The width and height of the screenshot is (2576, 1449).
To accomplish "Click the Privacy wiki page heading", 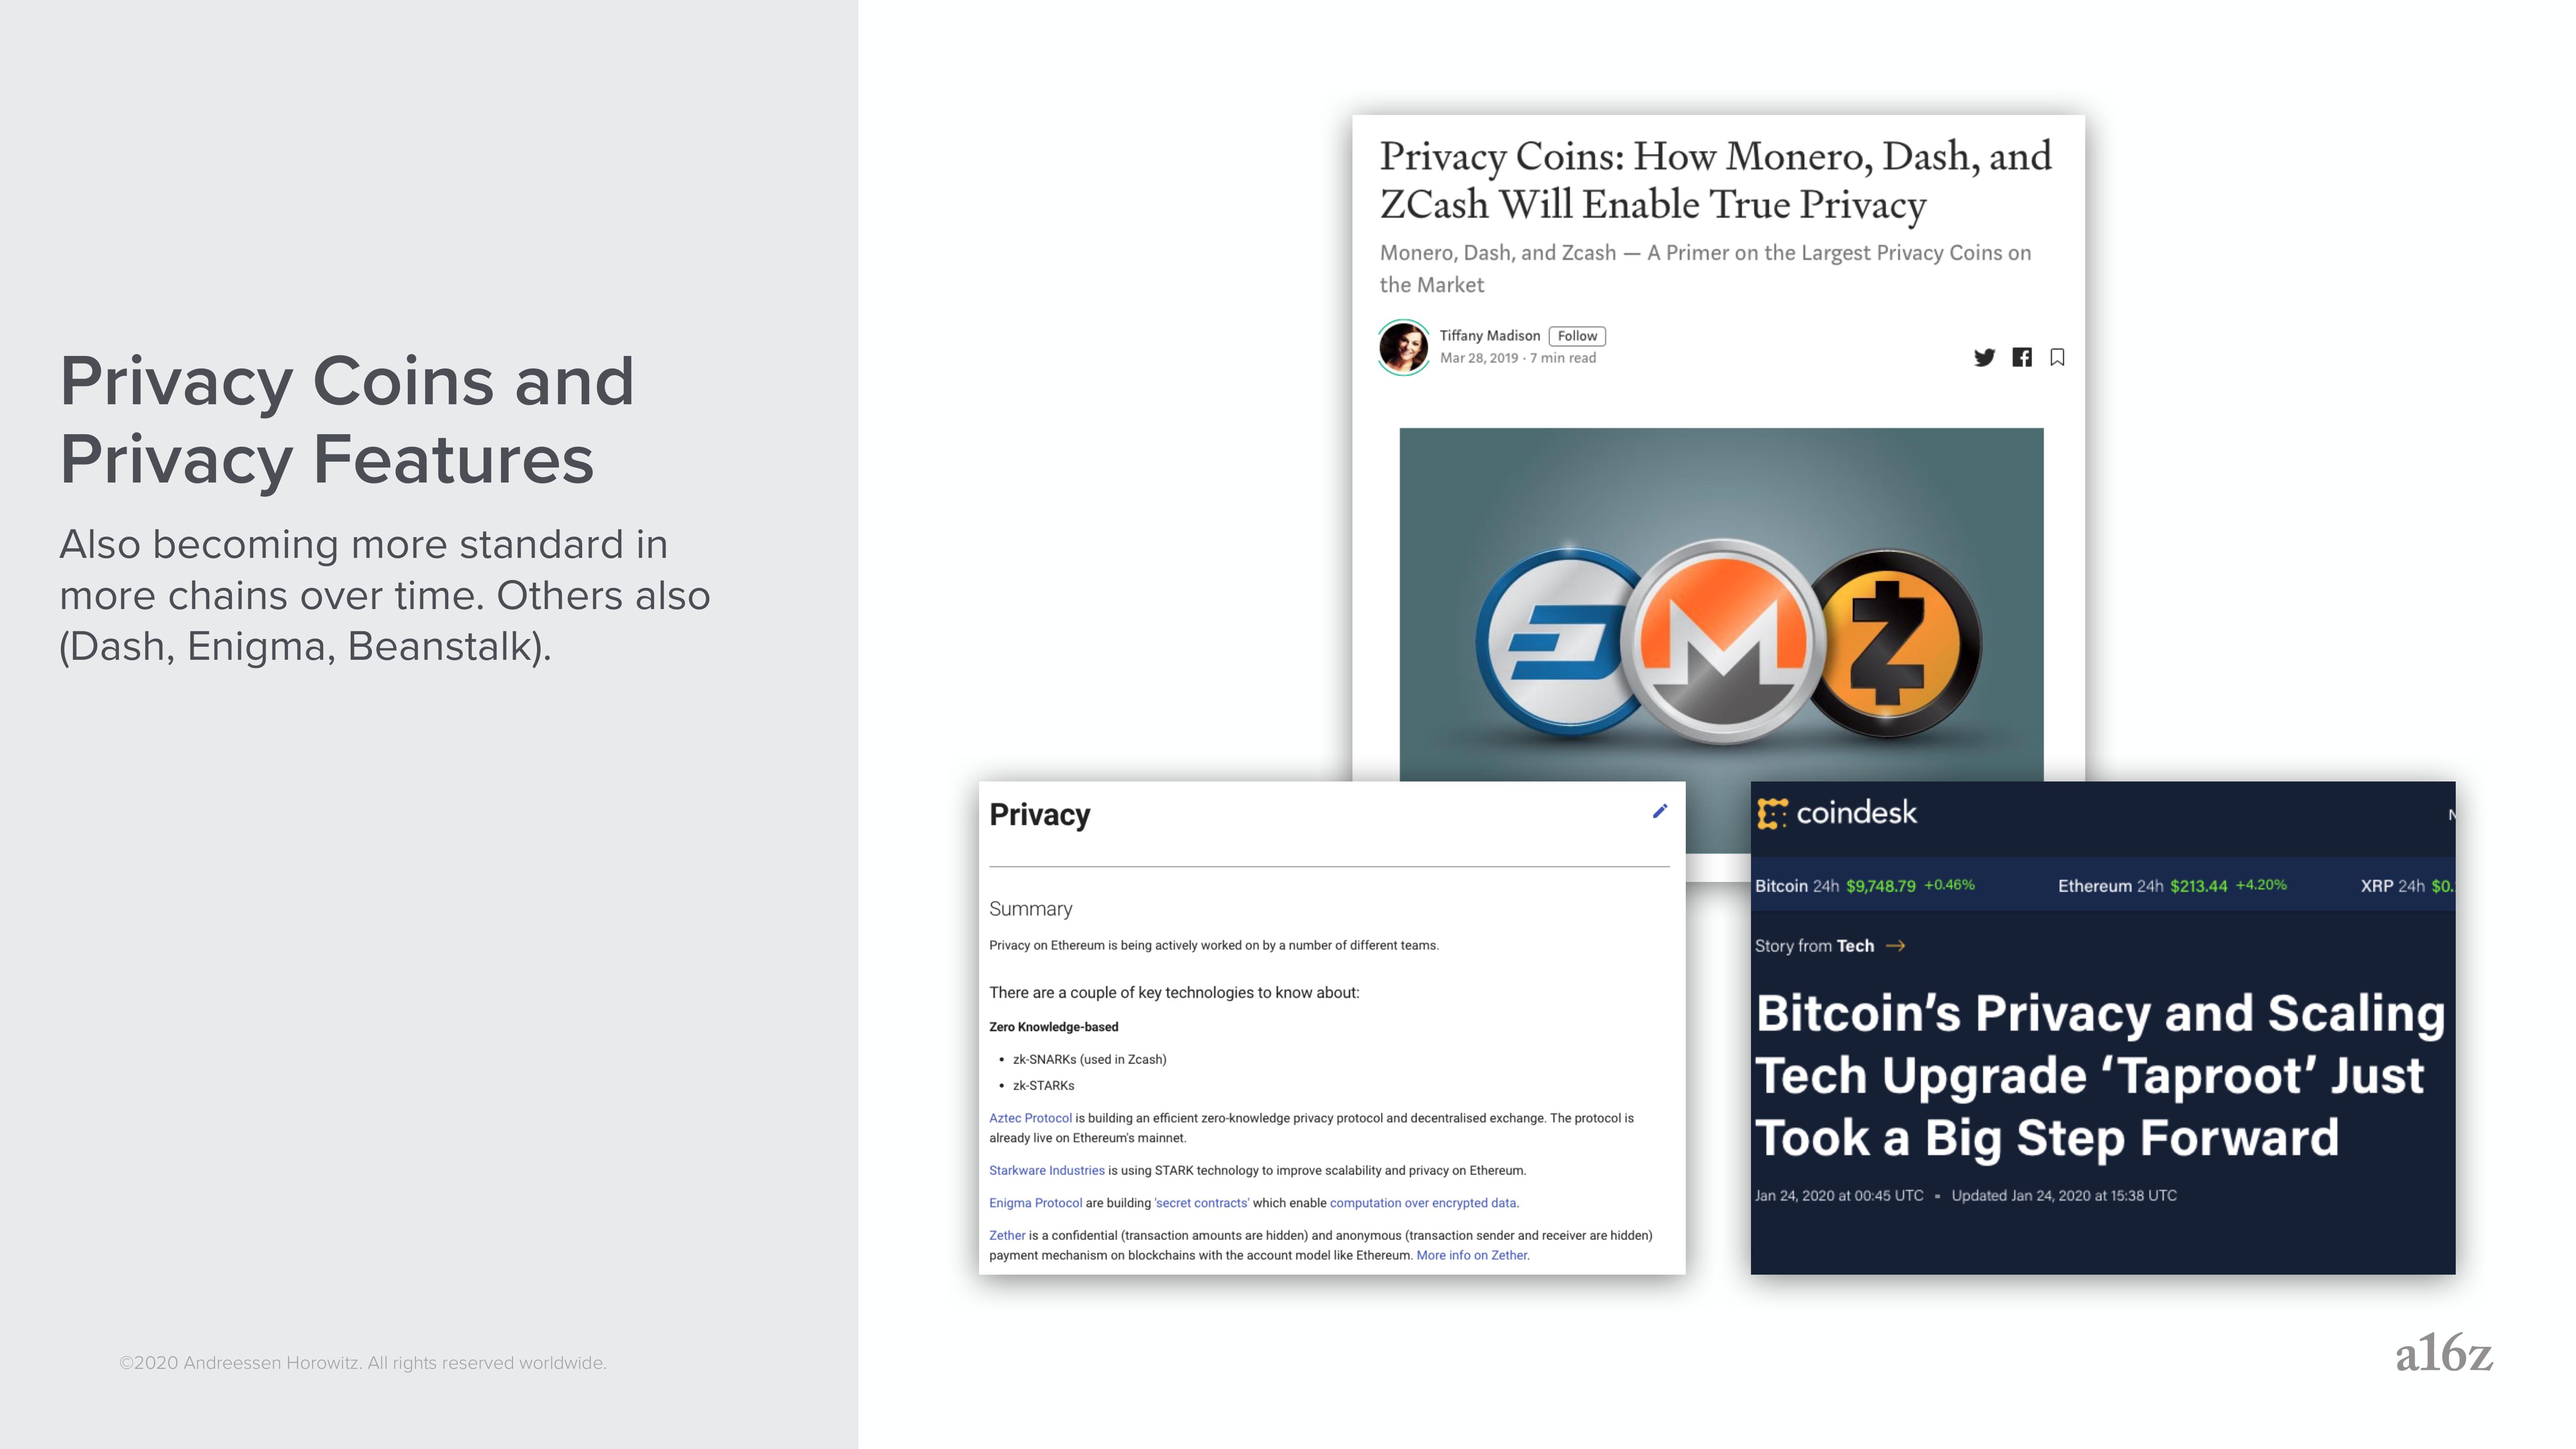I will point(1039,815).
